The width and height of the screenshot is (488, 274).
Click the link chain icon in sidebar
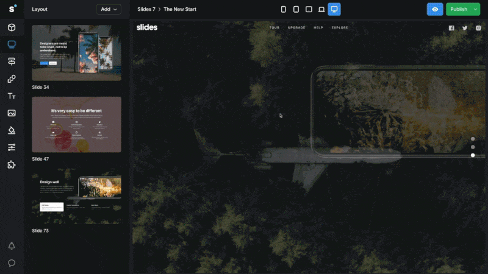pos(12,79)
